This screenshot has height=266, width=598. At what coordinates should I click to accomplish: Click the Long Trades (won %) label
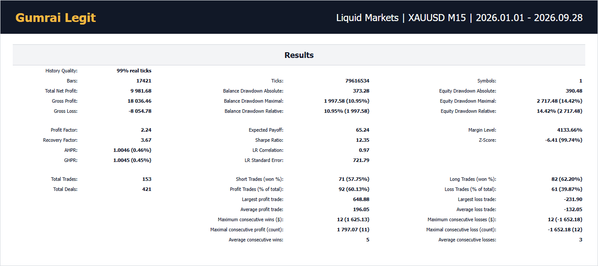[473, 179]
